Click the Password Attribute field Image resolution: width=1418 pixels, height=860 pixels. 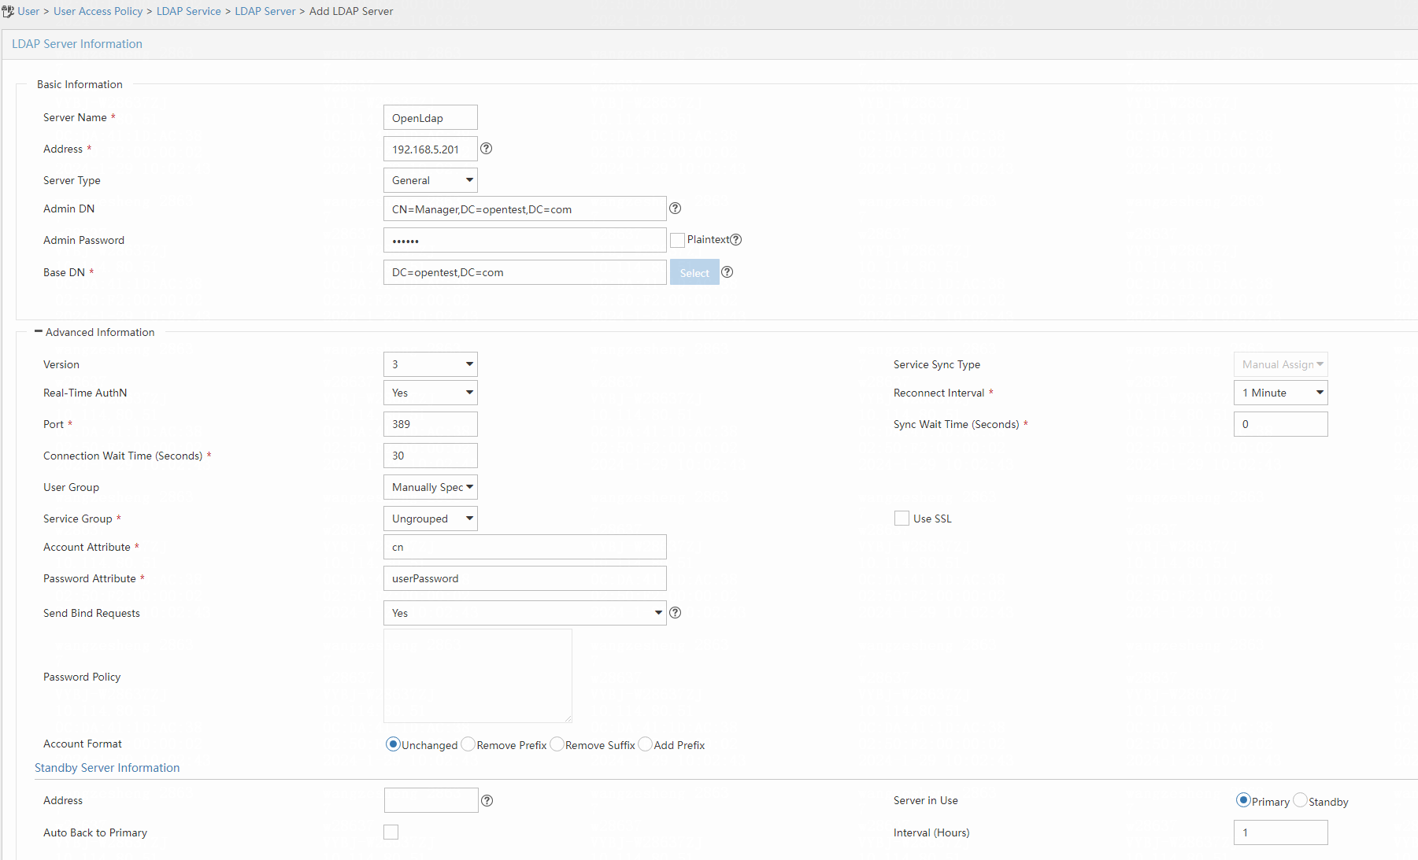coord(525,578)
